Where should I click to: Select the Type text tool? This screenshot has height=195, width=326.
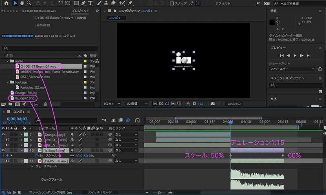coord(90,3)
